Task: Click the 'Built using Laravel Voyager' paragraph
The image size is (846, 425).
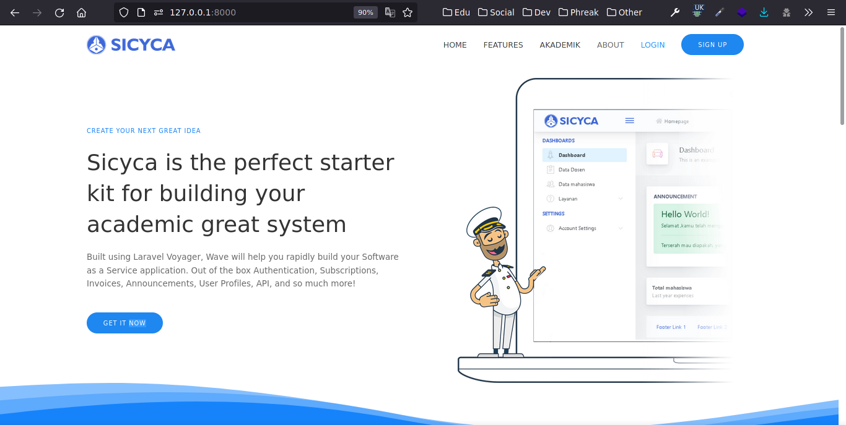Action: (243, 270)
